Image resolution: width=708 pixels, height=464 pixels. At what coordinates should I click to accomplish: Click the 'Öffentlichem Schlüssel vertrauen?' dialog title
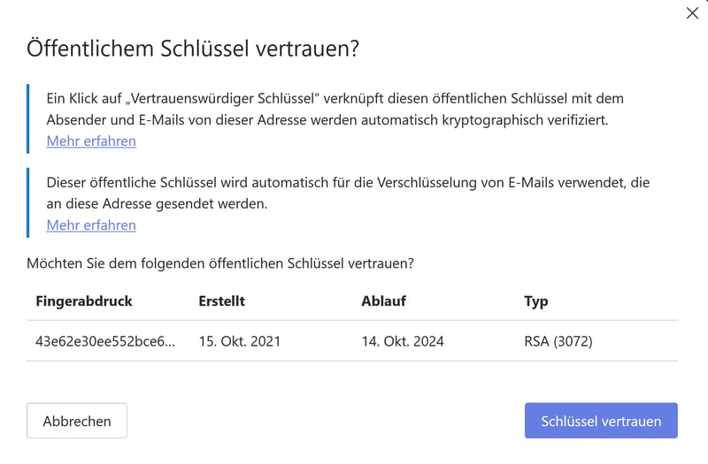pyautogui.click(x=193, y=49)
